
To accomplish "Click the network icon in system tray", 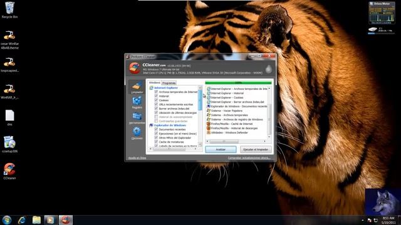I will tap(376, 220).
